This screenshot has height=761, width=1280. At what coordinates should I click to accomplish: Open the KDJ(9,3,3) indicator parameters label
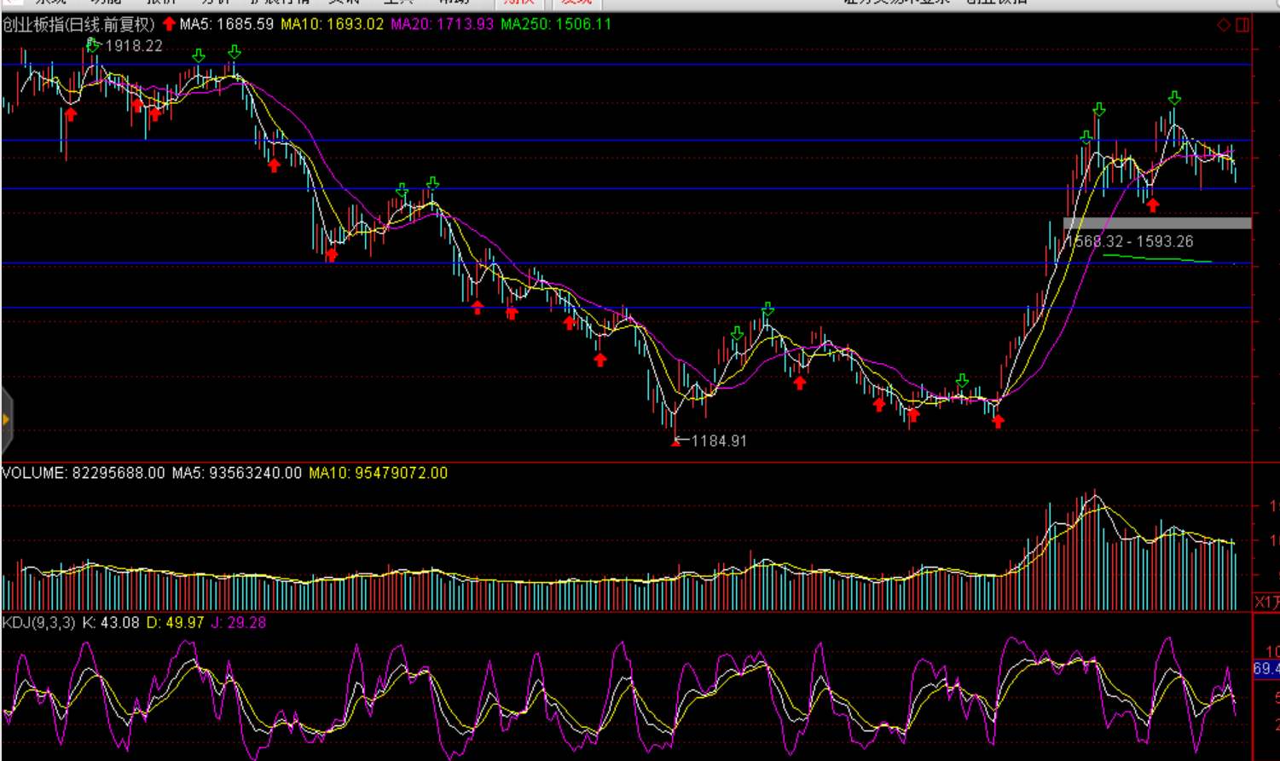[38, 623]
